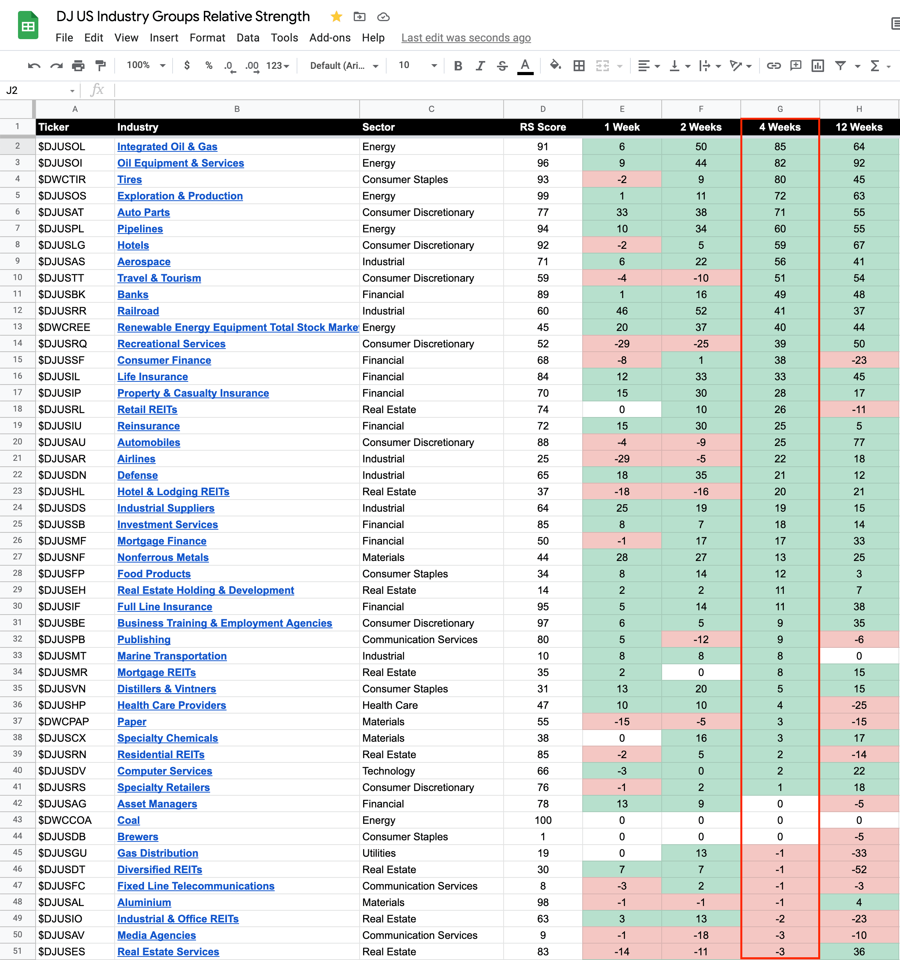Select the Paint format tool
Image resolution: width=900 pixels, height=960 pixels.
tap(101, 66)
